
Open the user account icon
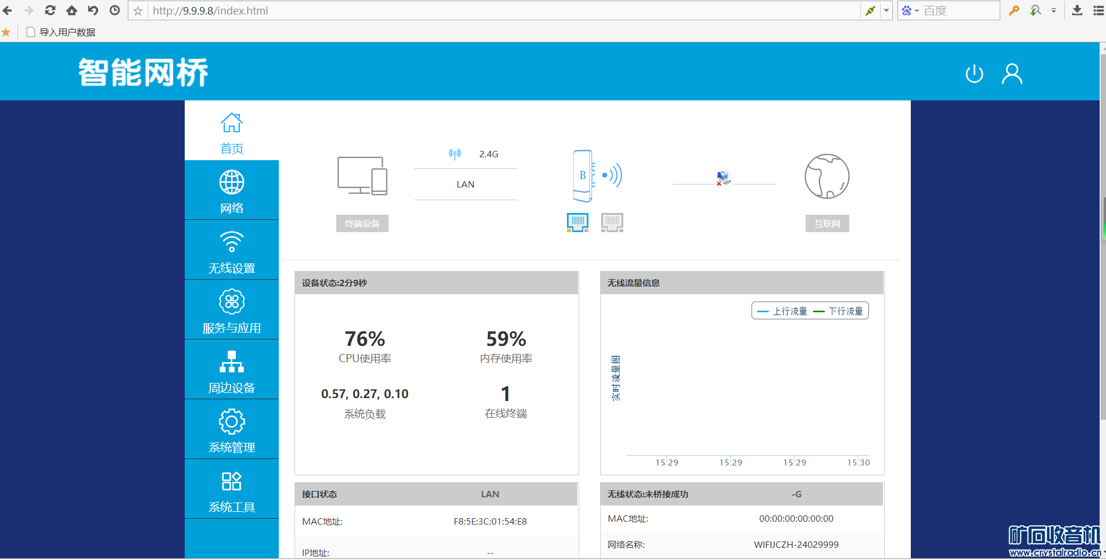point(1012,74)
